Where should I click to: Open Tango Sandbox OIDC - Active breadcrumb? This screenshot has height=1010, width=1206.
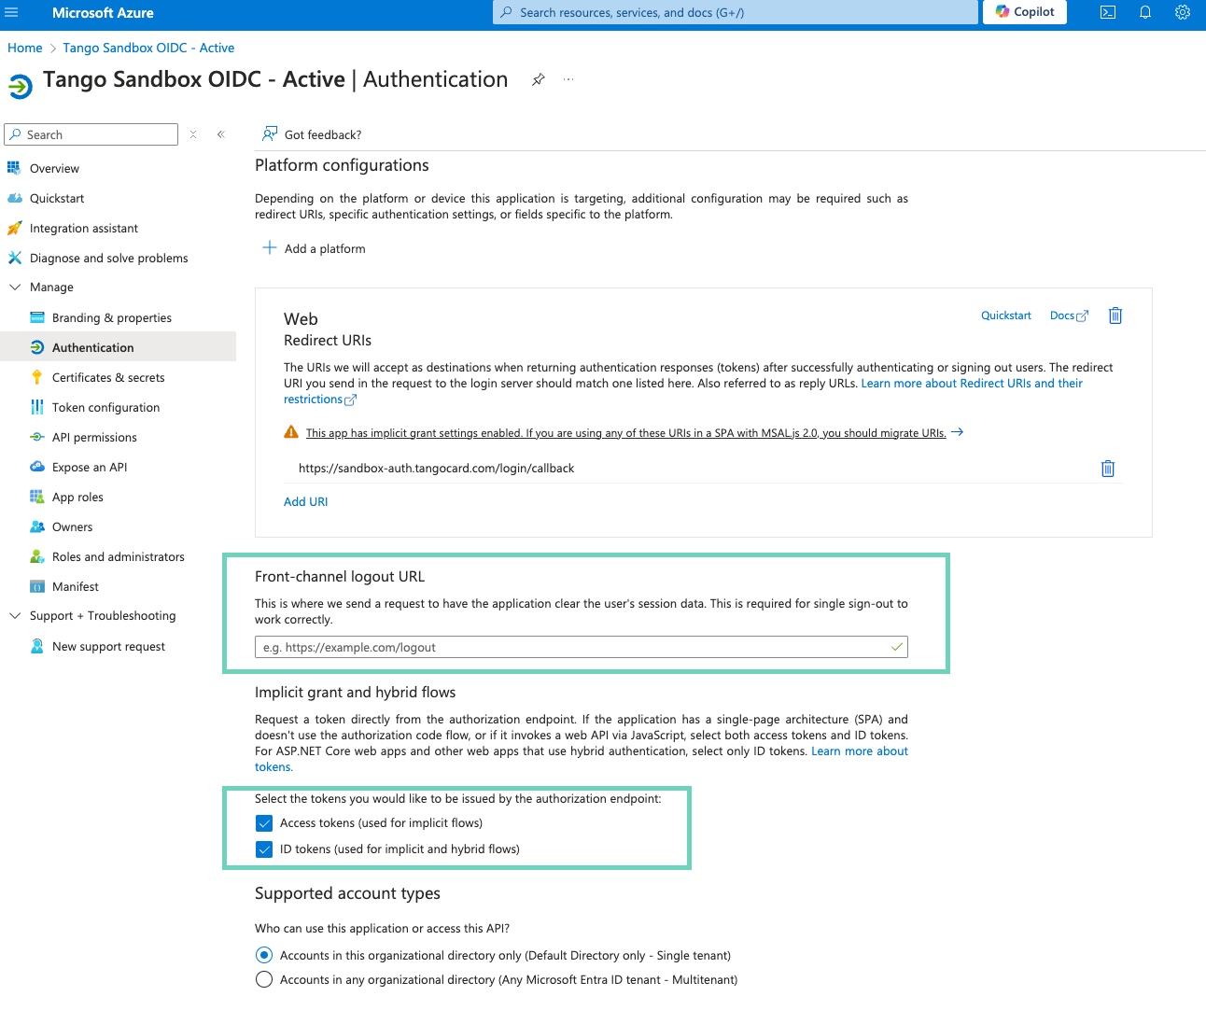(x=148, y=48)
